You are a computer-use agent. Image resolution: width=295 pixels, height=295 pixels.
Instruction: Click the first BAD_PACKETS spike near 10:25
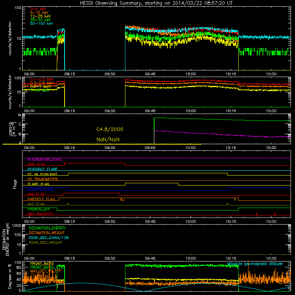(x=257, y=214)
